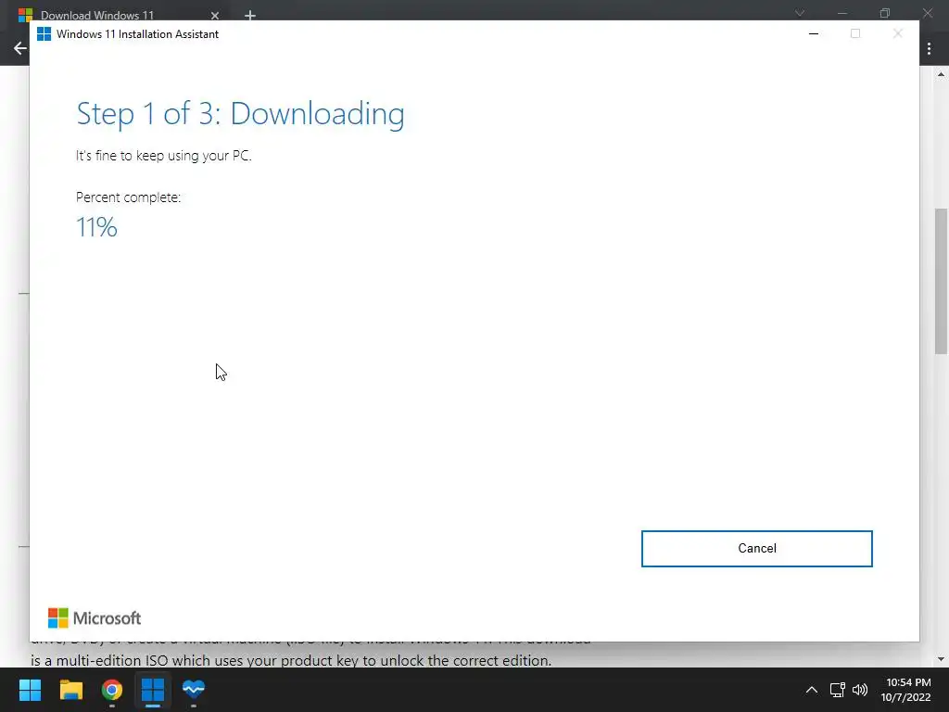Open the Windows Start menu
Image resolution: width=949 pixels, height=712 pixels.
(x=30, y=689)
